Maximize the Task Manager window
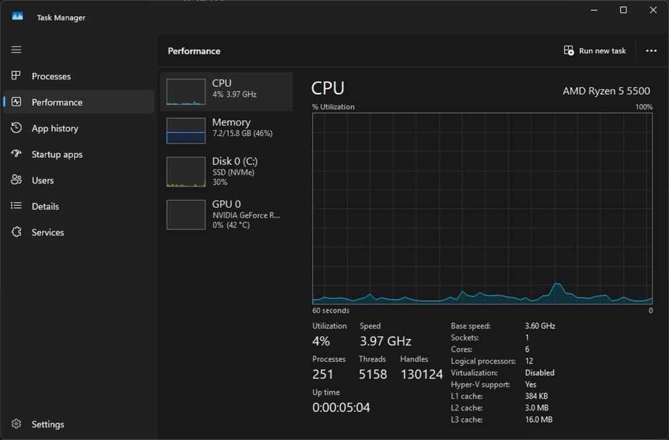 [x=624, y=10]
